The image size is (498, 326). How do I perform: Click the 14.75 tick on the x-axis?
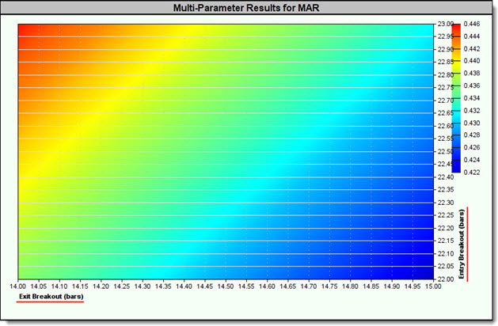[x=330, y=285]
